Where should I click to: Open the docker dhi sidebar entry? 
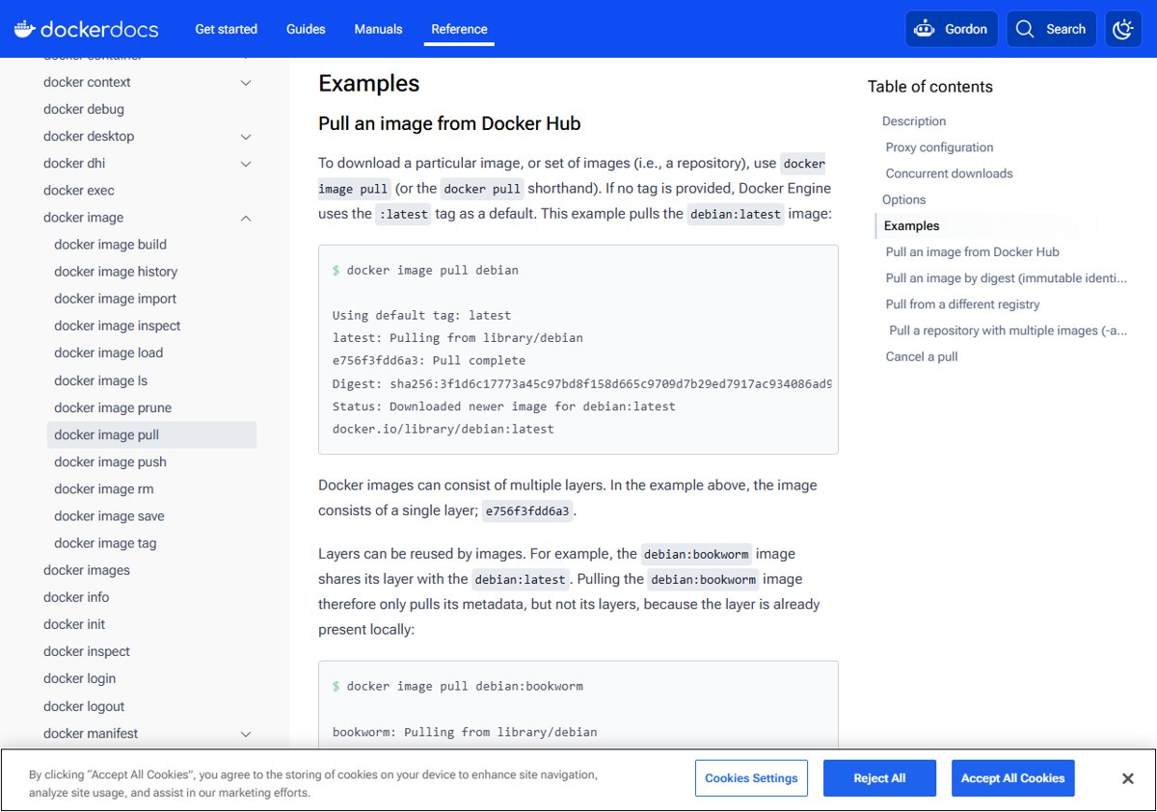[74, 164]
